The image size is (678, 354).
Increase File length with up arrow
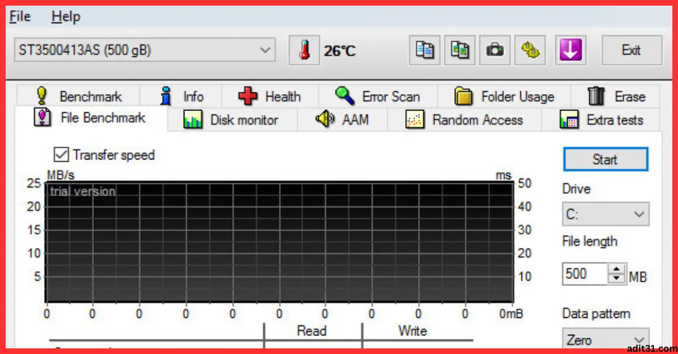click(x=617, y=269)
